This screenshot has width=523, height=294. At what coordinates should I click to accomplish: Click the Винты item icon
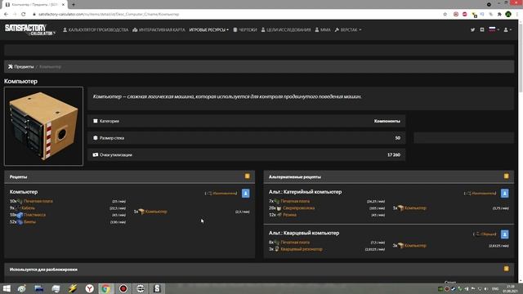(x=20, y=222)
